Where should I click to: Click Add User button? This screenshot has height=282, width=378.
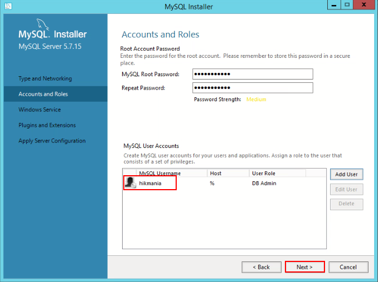pyautogui.click(x=346, y=174)
